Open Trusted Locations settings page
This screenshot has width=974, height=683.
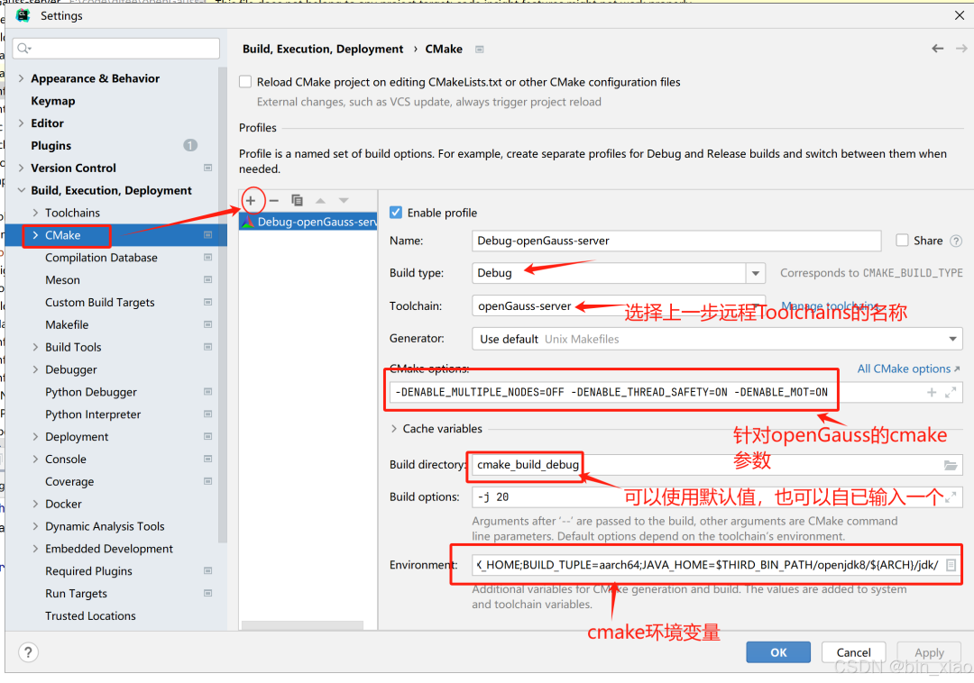[x=91, y=615]
